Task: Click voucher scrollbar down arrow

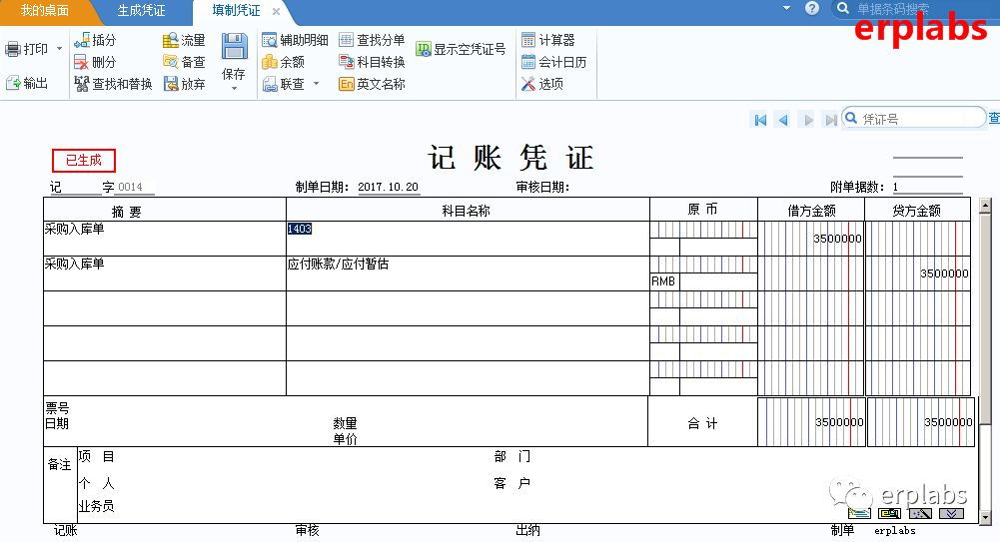Action: click(985, 516)
